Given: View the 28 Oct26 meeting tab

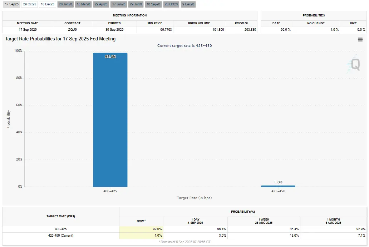Looking at the screenshot, I should (x=171, y=4).
